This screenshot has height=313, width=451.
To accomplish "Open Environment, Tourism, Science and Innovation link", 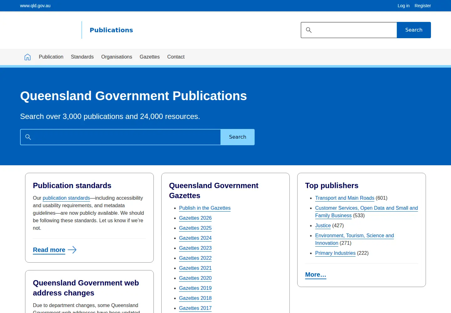I will (355, 239).
